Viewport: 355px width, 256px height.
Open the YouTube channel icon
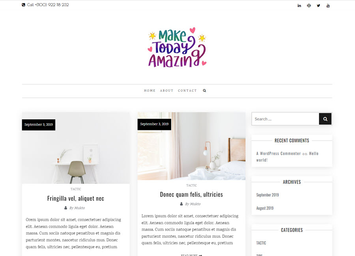[328, 6]
